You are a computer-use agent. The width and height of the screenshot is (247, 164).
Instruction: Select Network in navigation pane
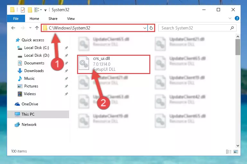[29, 125]
